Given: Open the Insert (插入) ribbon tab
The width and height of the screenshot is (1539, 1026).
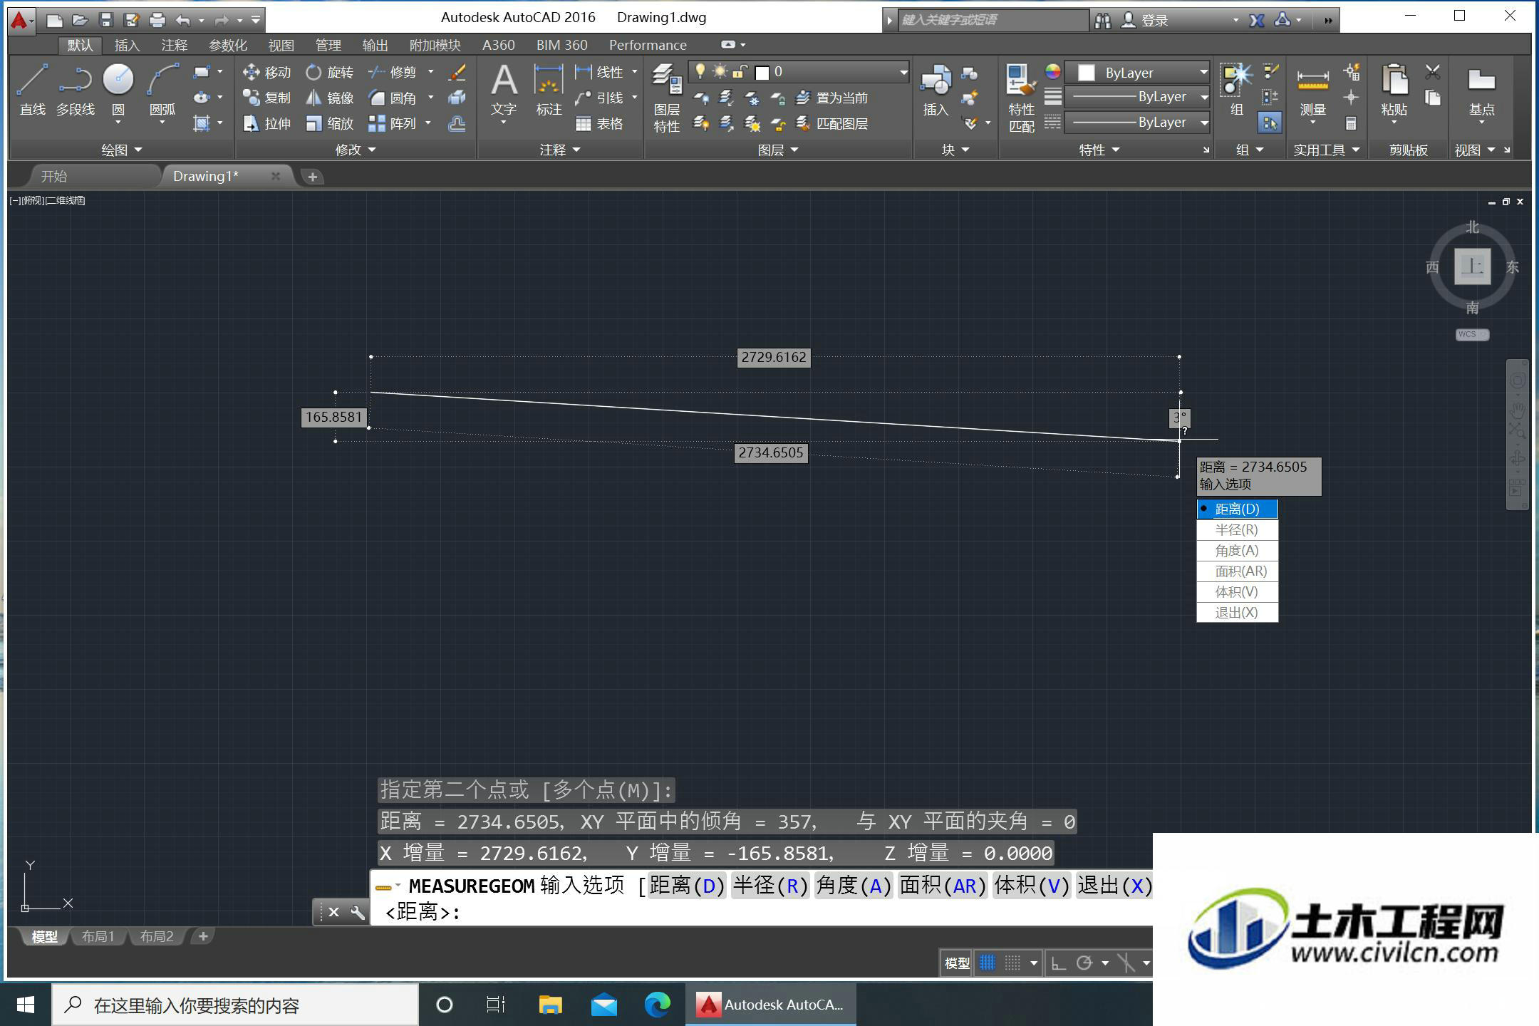Looking at the screenshot, I should point(127,45).
